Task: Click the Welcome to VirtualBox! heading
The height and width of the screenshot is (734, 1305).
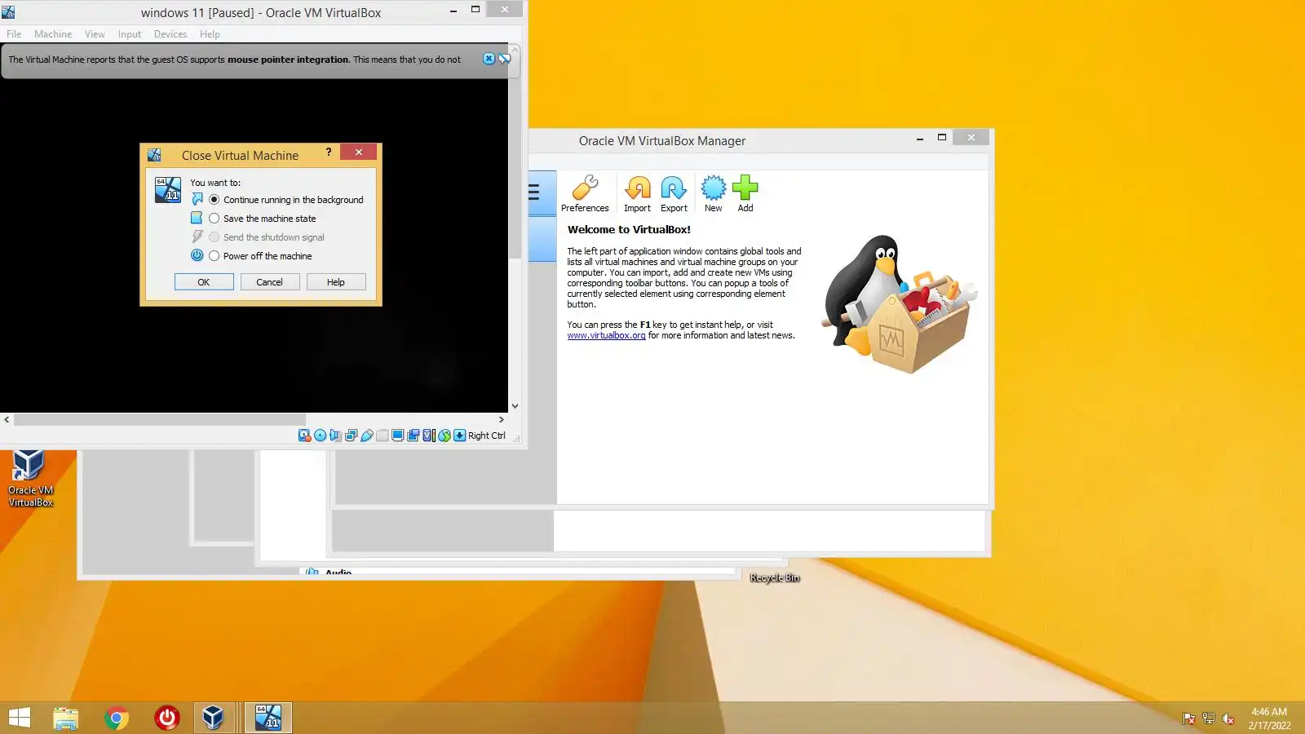Action: 629,230
